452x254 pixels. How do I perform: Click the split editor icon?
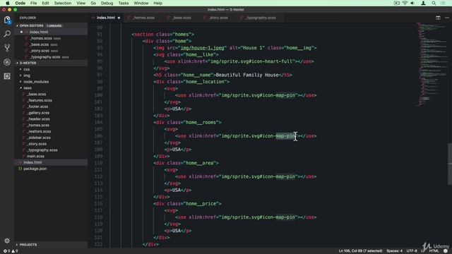pos(438,18)
